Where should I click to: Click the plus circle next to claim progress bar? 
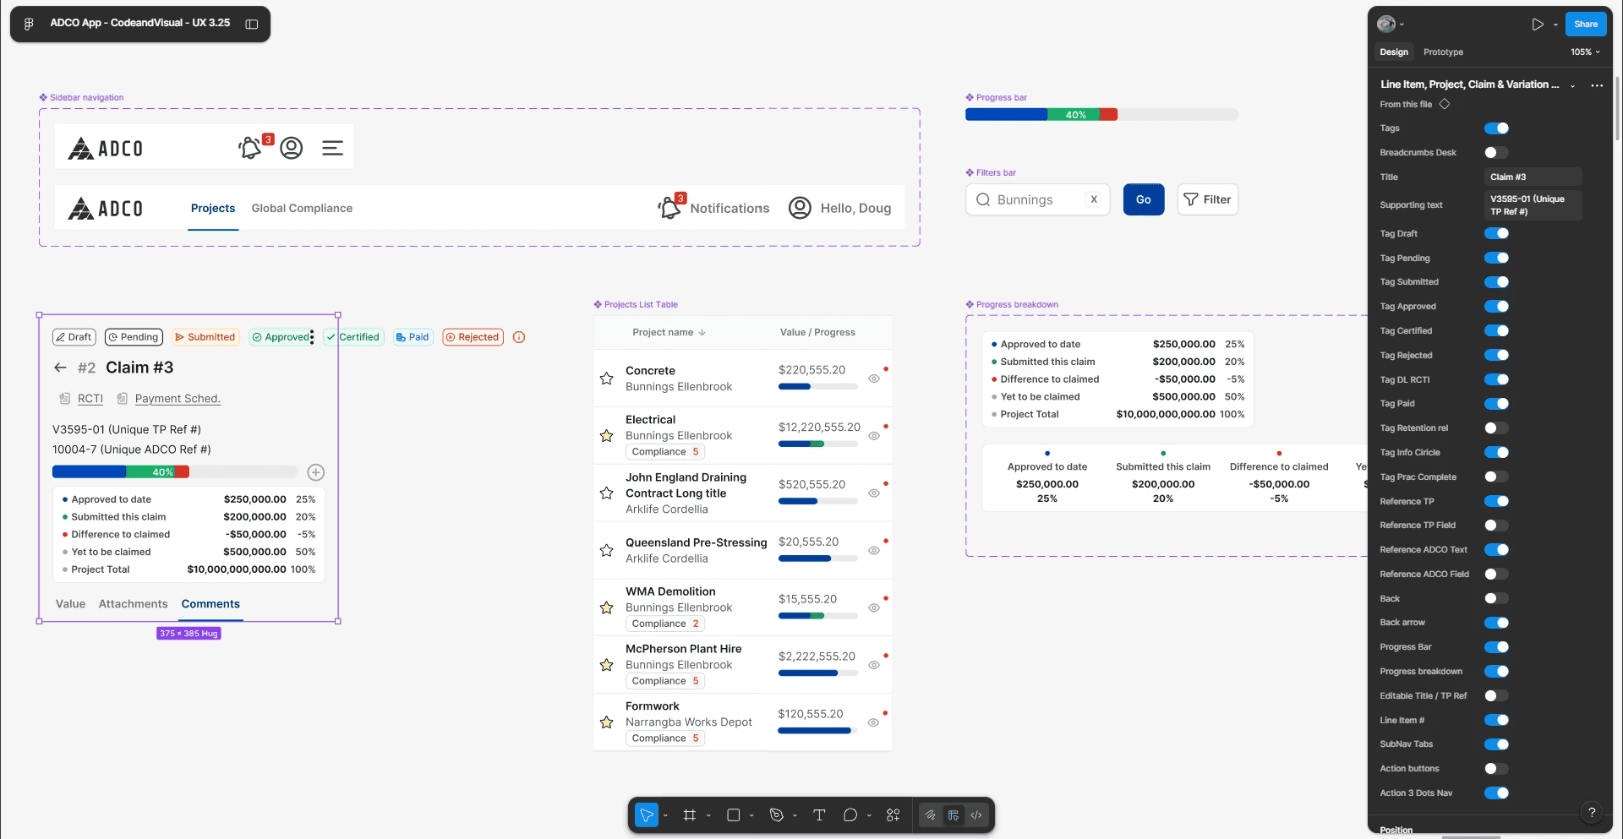(x=316, y=472)
